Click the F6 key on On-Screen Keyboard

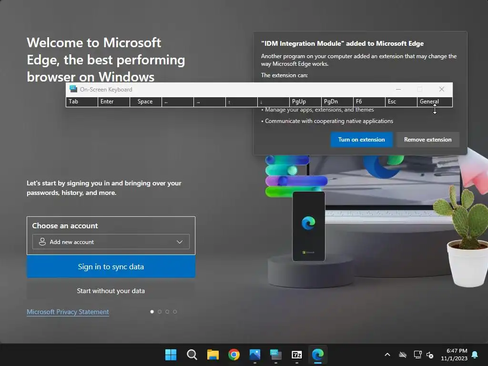[x=369, y=102]
